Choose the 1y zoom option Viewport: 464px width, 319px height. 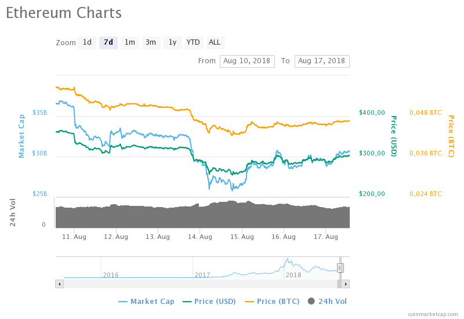(x=172, y=42)
